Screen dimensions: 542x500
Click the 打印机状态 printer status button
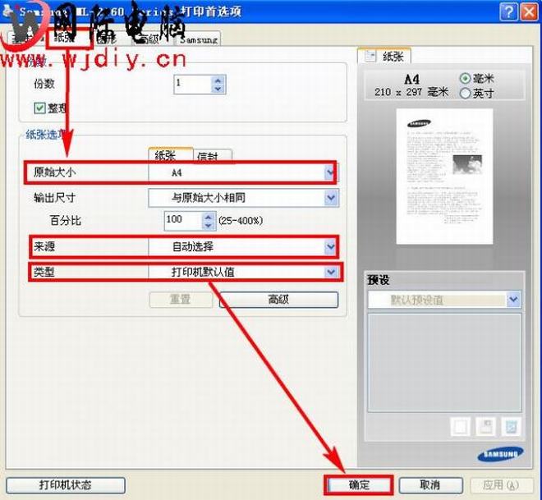[x=66, y=485]
